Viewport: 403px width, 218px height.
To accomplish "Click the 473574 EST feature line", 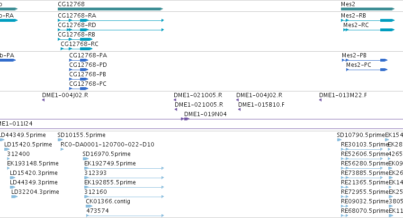I will click(x=125, y=216).
